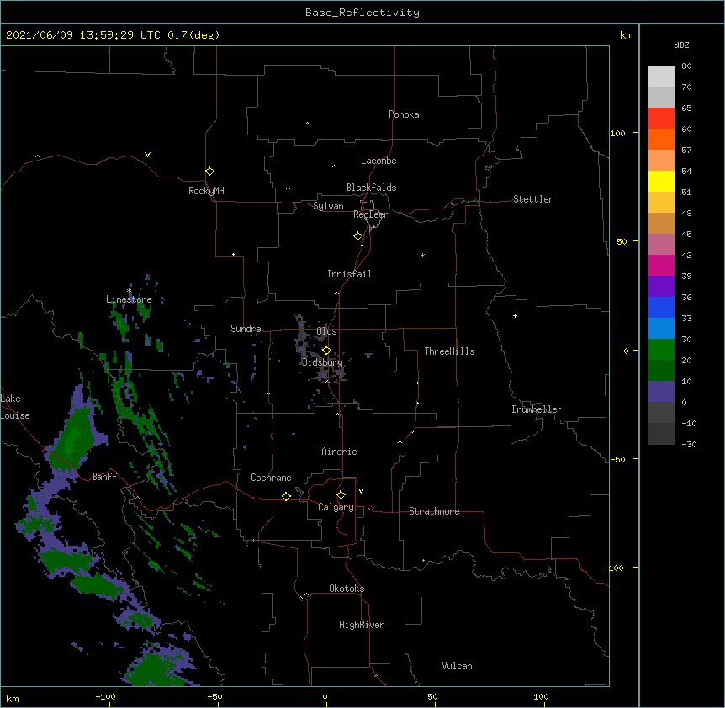The height and width of the screenshot is (708, 725).
Task: Click the Banff label
Action: [x=104, y=477]
